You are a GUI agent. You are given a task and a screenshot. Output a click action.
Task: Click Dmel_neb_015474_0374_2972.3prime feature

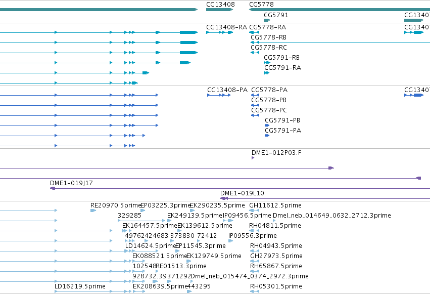(x=192, y=282)
